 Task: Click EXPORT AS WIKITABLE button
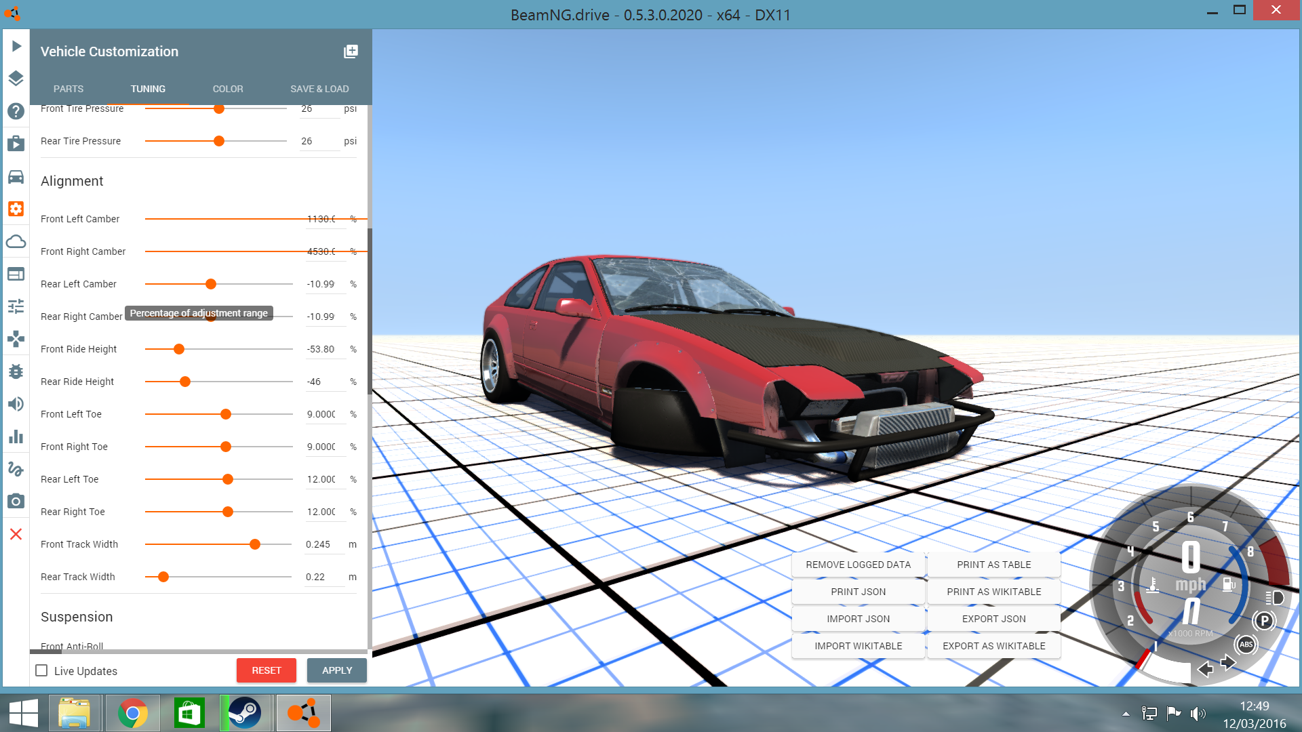[x=994, y=646]
